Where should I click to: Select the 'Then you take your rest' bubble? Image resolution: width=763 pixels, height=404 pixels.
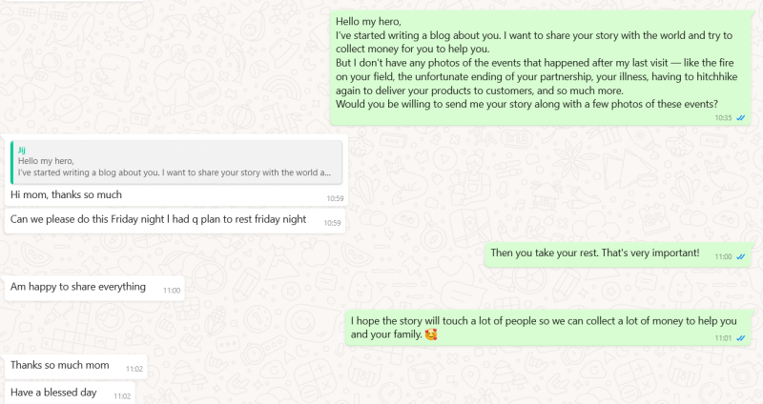(594, 253)
